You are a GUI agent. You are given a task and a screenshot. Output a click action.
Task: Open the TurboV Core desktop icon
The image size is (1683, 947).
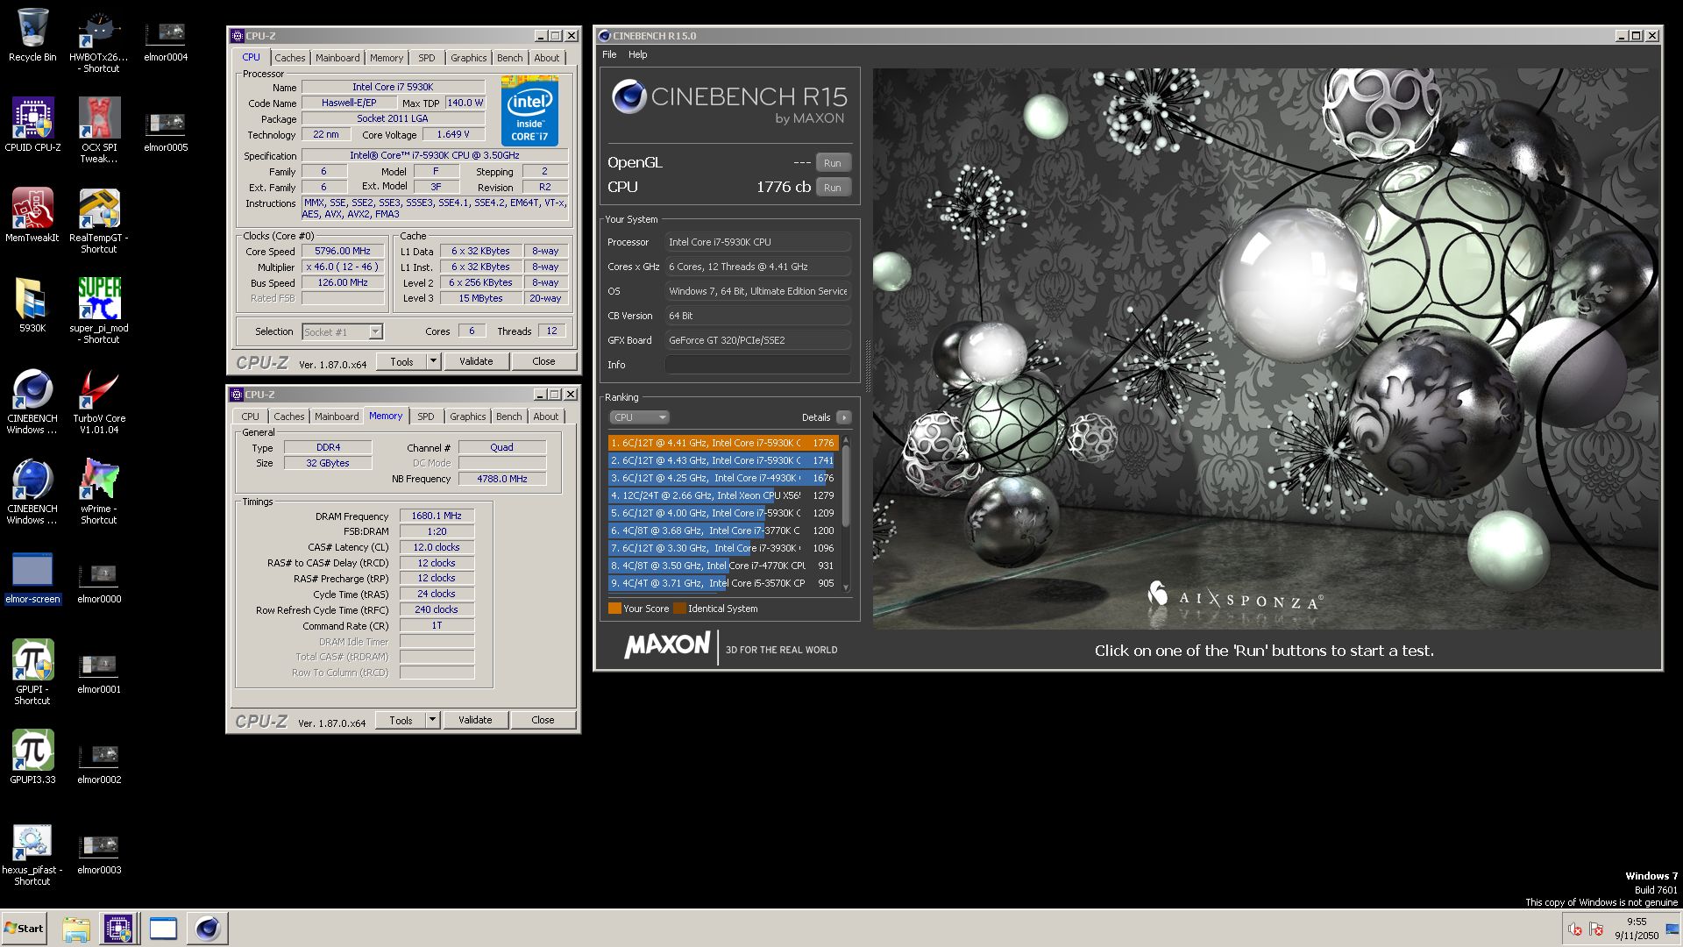click(99, 402)
